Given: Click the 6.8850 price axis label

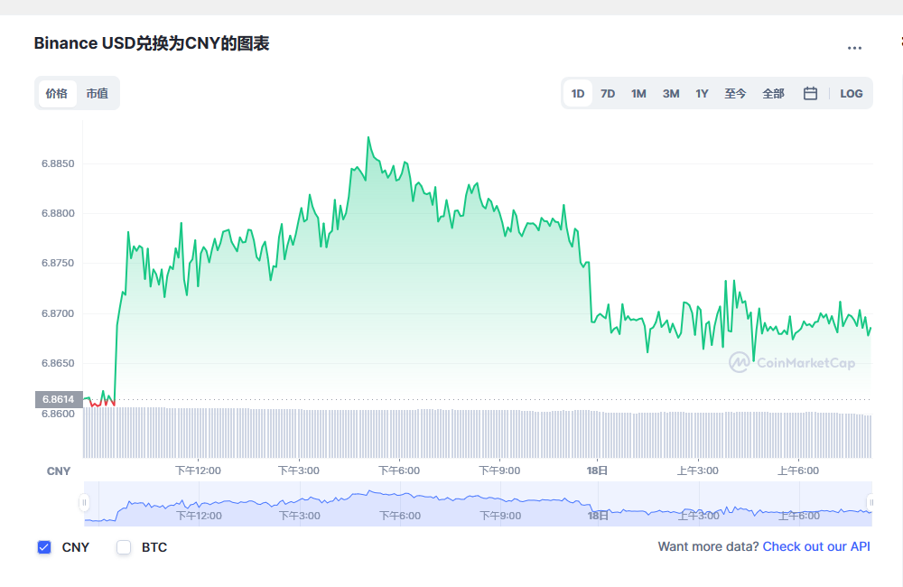Looking at the screenshot, I should point(58,163).
